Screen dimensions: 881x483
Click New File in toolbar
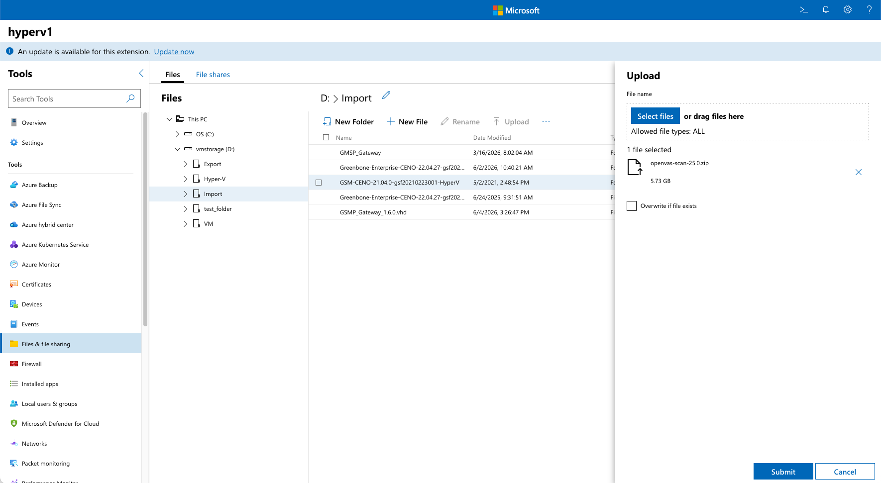[x=407, y=121]
